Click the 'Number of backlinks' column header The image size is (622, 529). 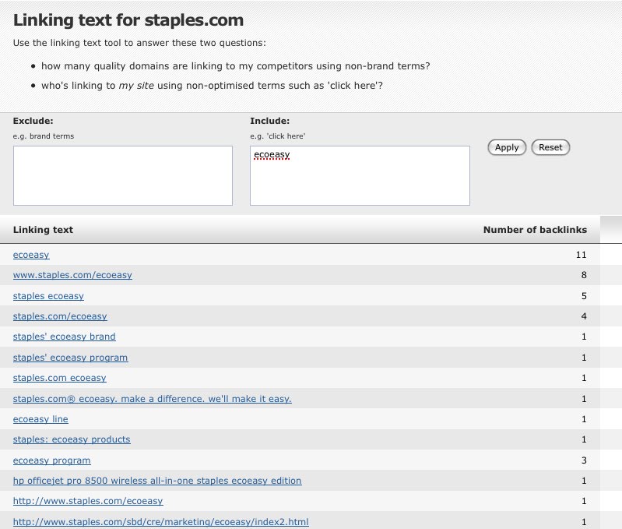535,230
